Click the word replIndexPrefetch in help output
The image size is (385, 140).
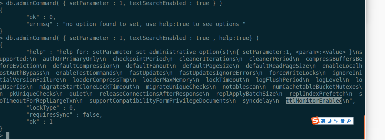pyautogui.click(x=318, y=94)
